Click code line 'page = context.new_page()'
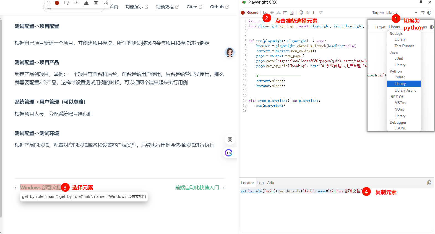The image size is (435, 234). point(280,56)
